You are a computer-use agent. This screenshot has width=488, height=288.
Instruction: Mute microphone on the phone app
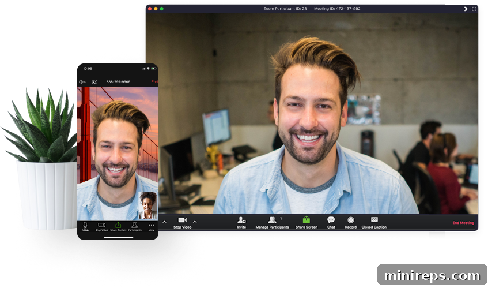(x=85, y=227)
